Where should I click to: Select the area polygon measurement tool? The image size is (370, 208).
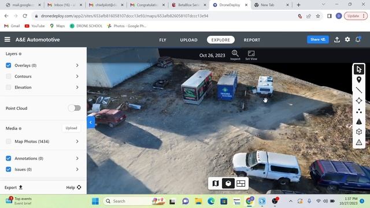pos(358,101)
